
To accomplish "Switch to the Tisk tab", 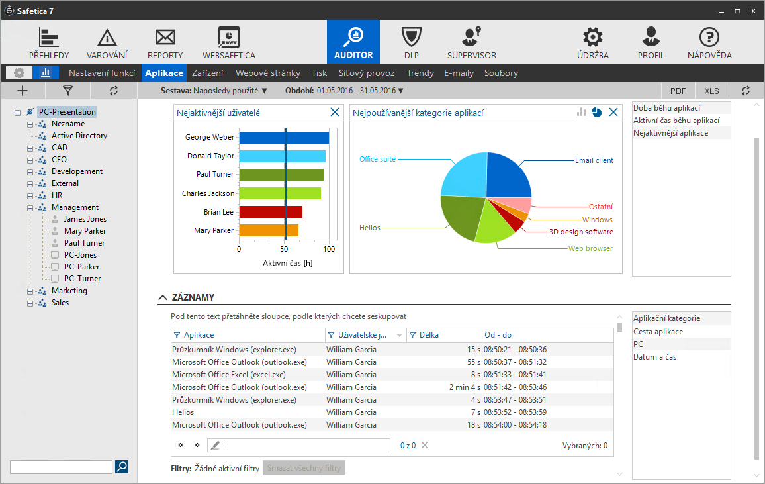I will coord(319,73).
